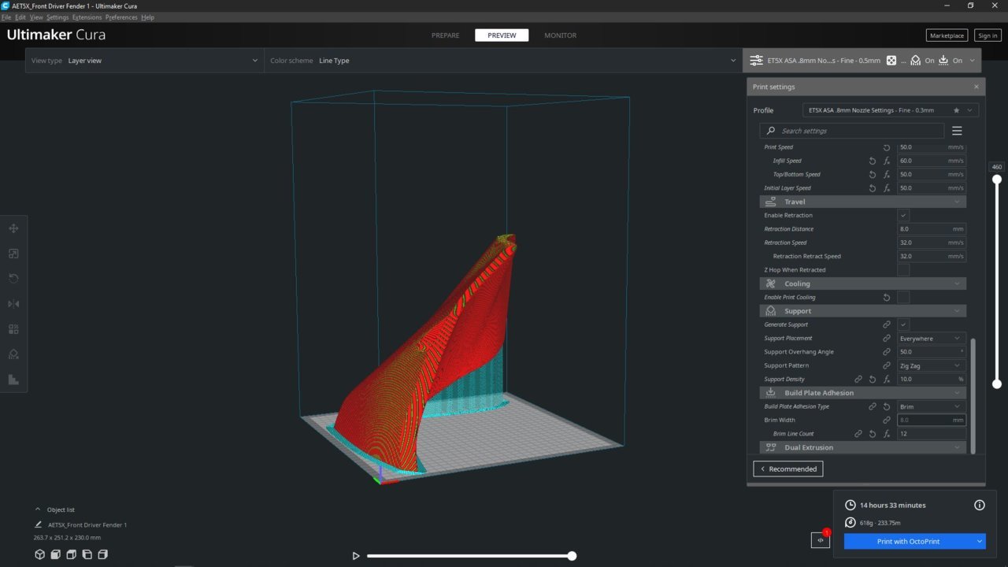Viewport: 1008px width, 567px height.
Task: Collapse the Travel settings section
Action: pyautogui.click(x=862, y=202)
